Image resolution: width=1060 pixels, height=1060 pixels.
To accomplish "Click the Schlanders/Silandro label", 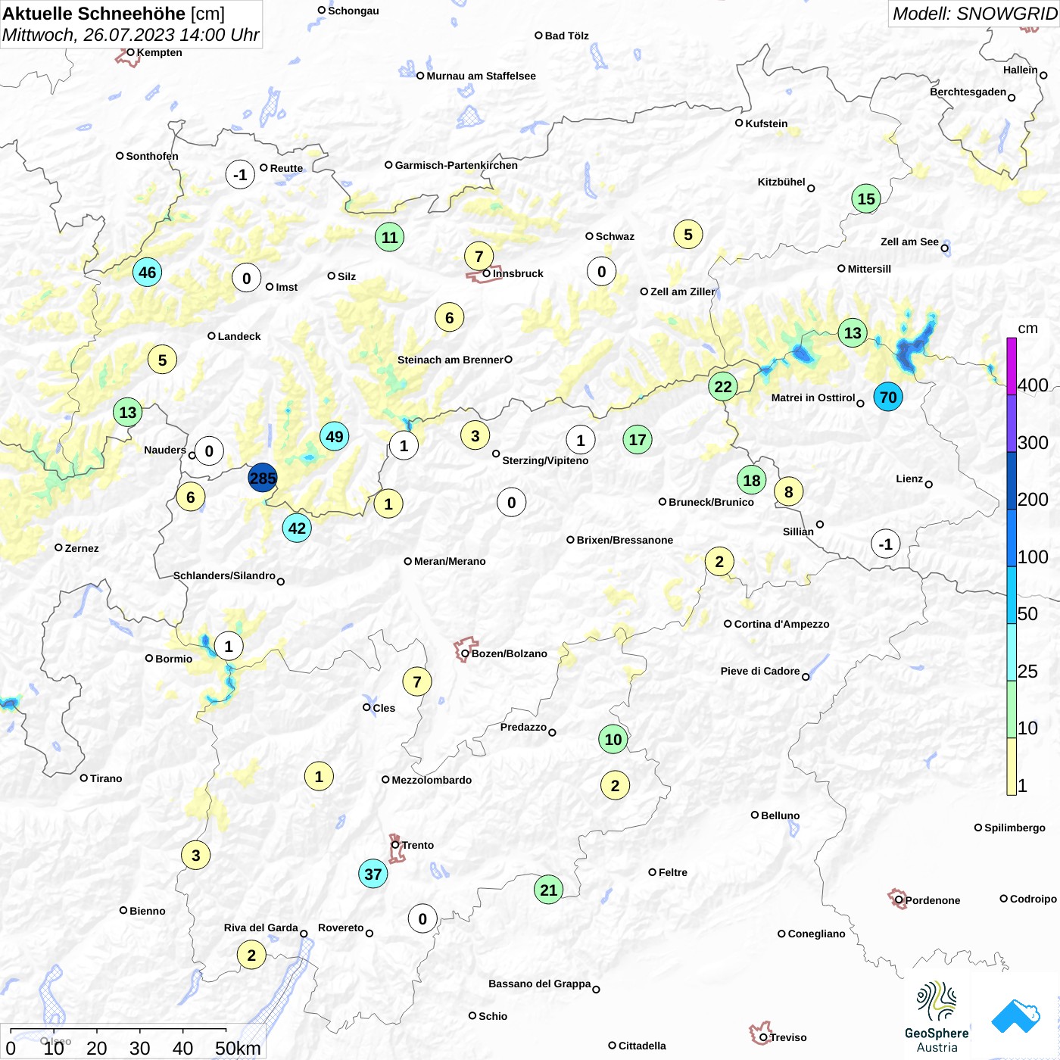I will click(x=224, y=575).
